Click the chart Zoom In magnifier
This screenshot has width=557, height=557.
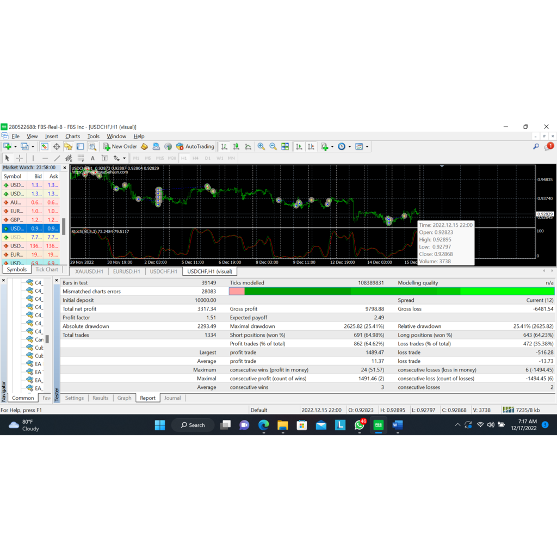pos(261,146)
